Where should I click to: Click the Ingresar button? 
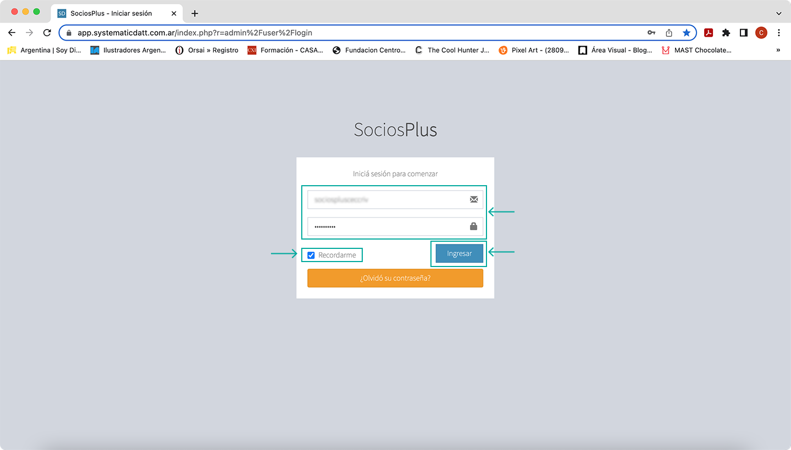460,253
